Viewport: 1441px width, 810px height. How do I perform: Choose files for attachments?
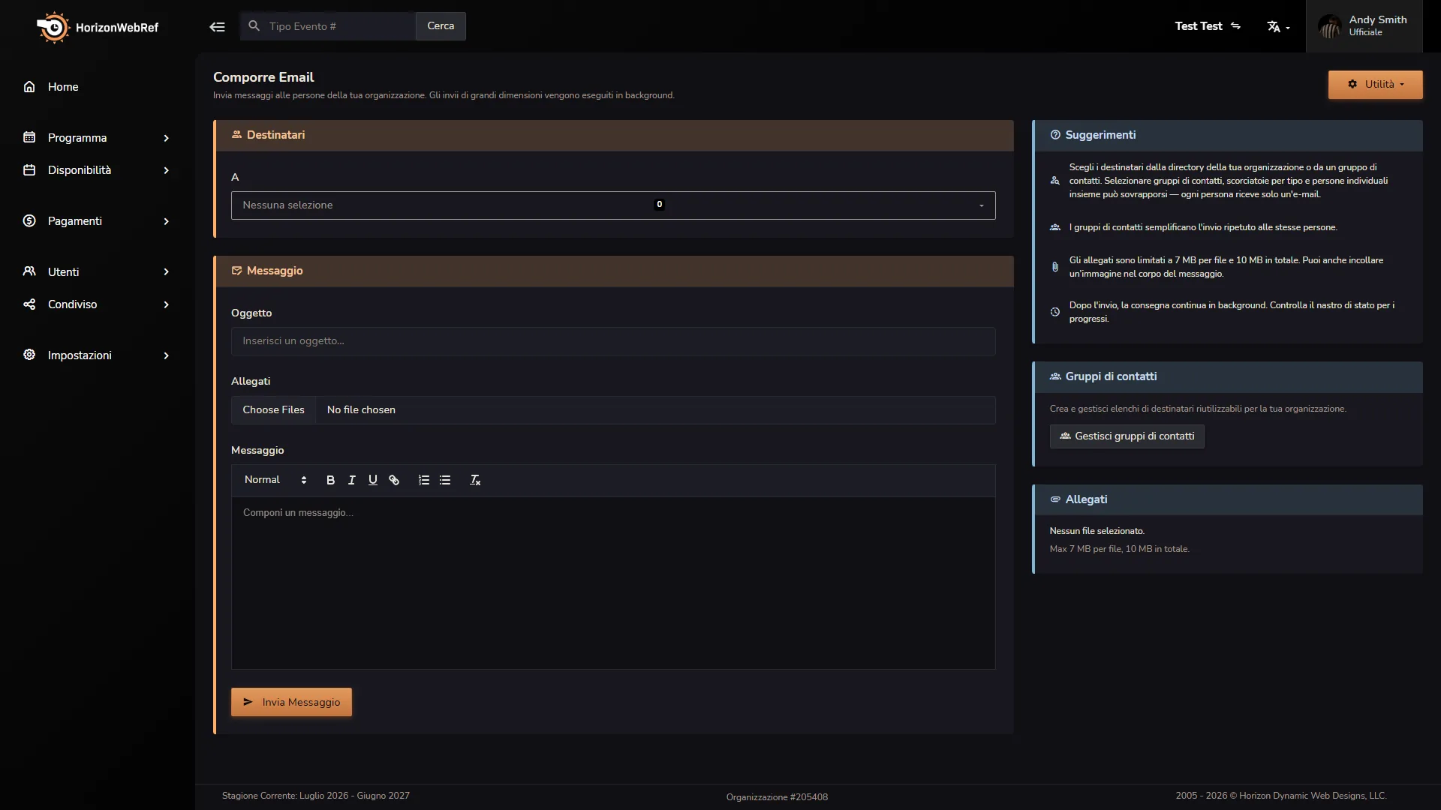[273, 410]
